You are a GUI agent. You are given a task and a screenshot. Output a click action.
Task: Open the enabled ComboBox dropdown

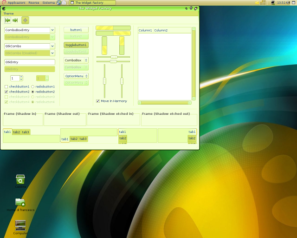coord(76,60)
